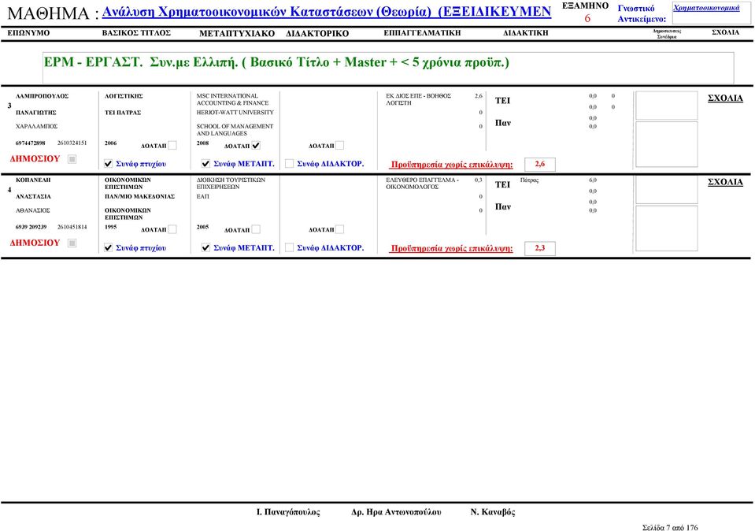Select the surname ΛΑΜΠΡΟΠΟΥΛΟΣ
Viewport: 755px width, 531px height.
pyautogui.click(x=43, y=96)
